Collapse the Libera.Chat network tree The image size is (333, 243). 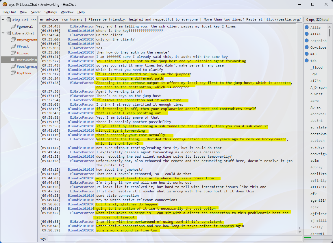click(x=3, y=33)
